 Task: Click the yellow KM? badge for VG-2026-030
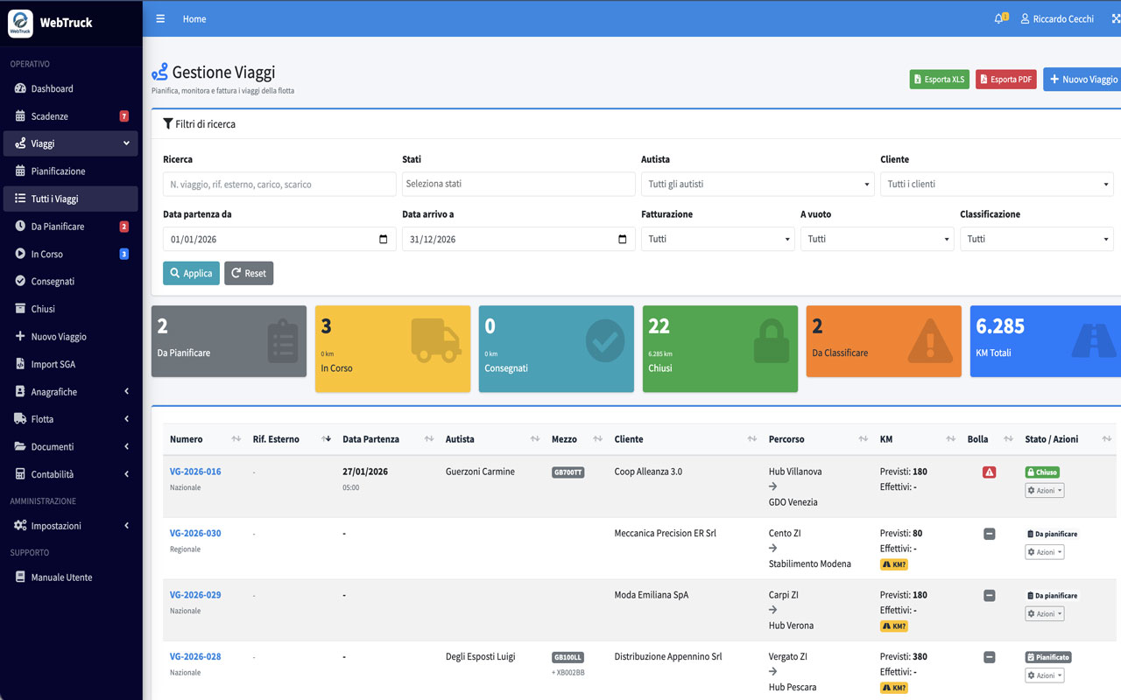(893, 564)
